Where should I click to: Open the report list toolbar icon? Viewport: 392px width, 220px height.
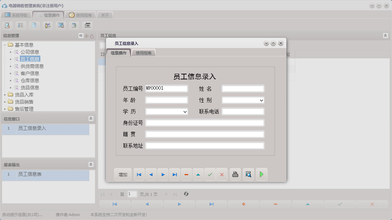[x=20, y=25]
